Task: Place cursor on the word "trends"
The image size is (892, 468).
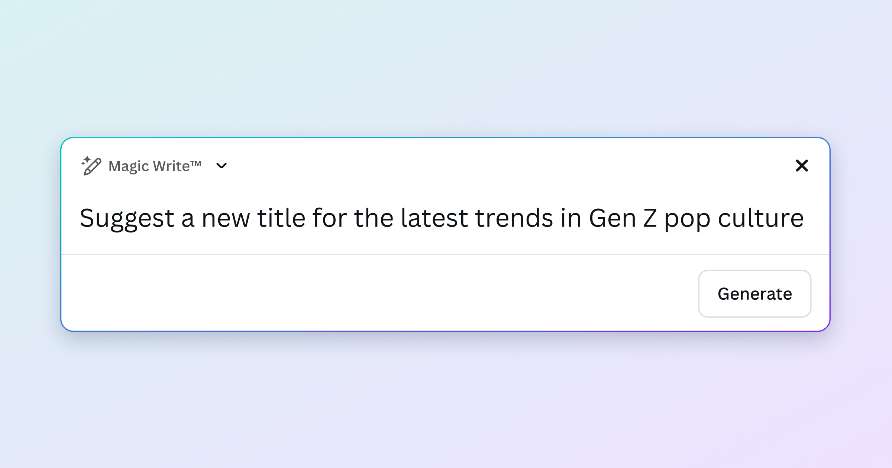Action: pyautogui.click(x=514, y=218)
